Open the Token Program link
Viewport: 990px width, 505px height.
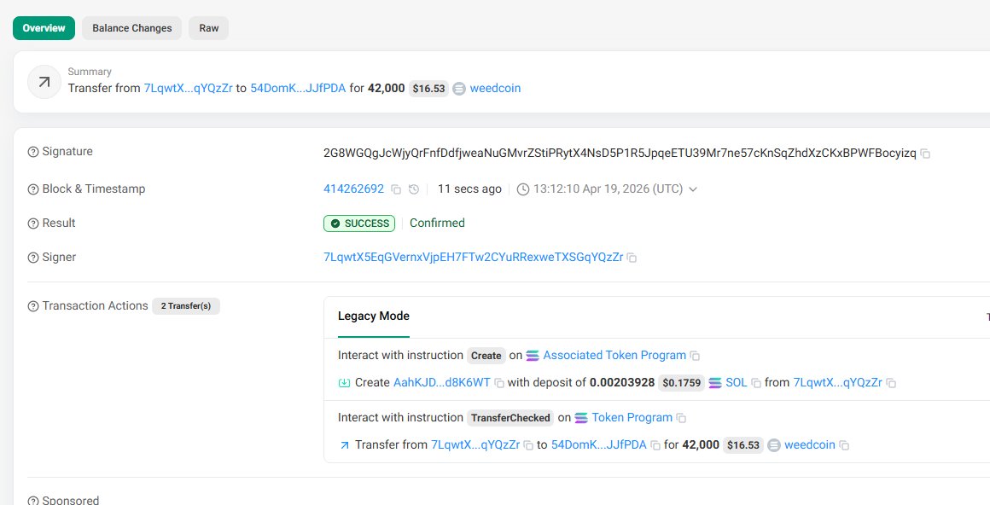tap(632, 418)
